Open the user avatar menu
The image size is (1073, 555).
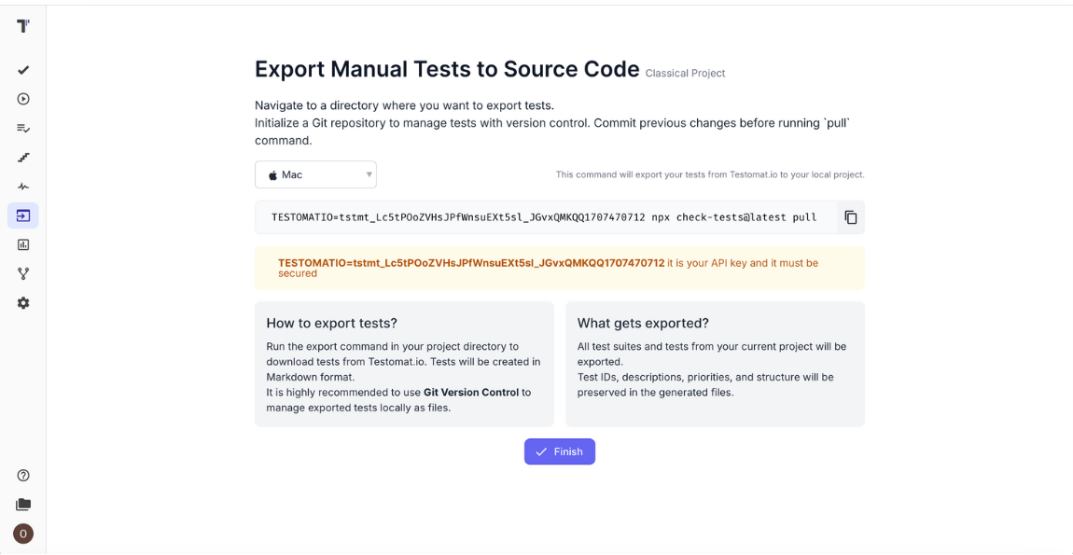pos(23,534)
